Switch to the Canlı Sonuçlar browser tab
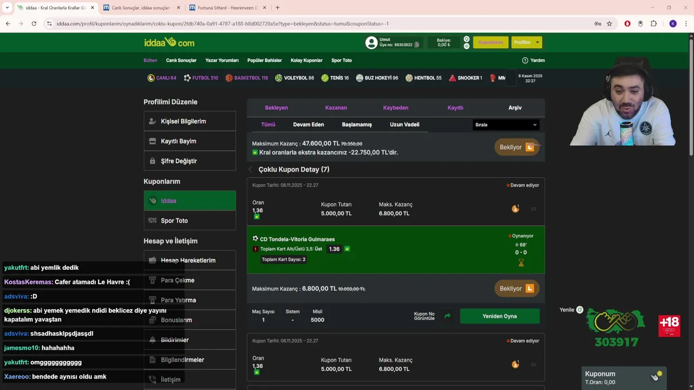Viewport: 694px width, 390px height. 140,8
